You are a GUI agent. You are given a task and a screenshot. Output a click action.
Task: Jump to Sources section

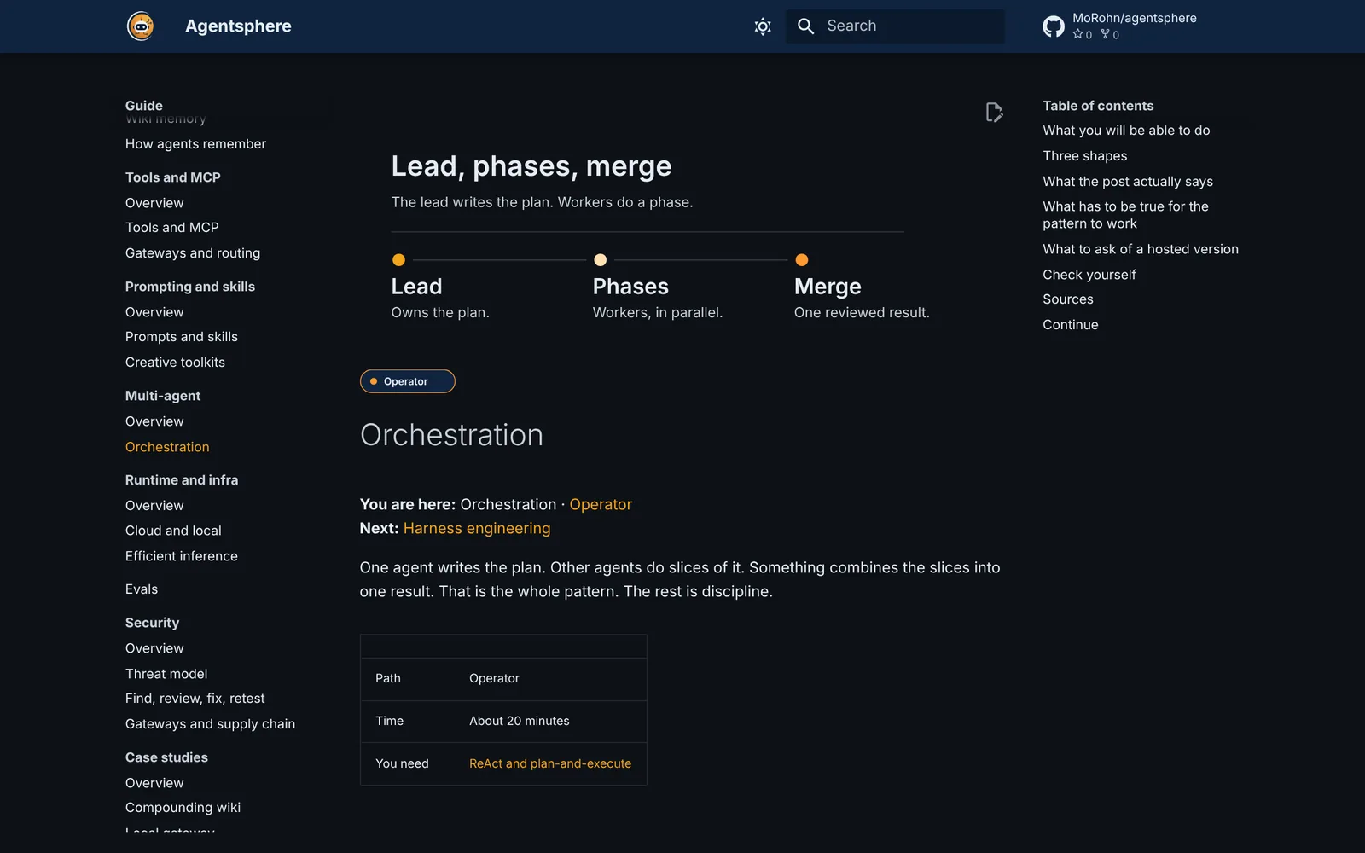[x=1068, y=299]
